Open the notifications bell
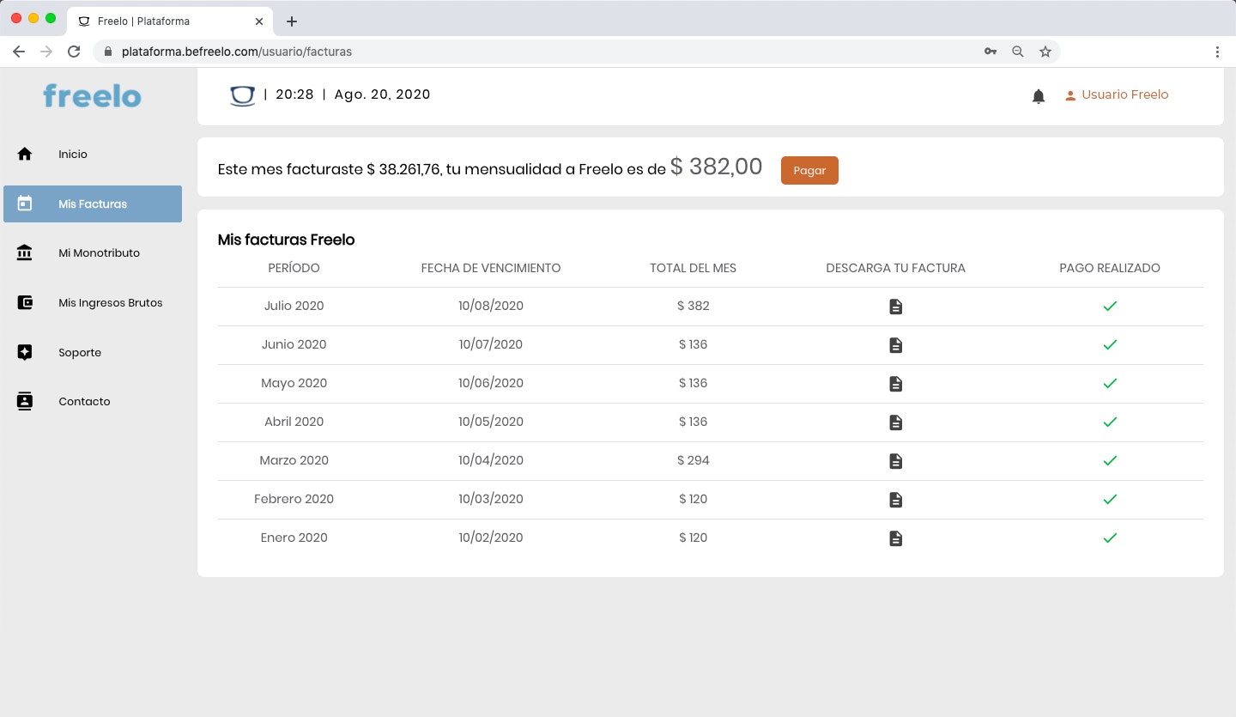Screen dimensions: 1236x717 1039,96
